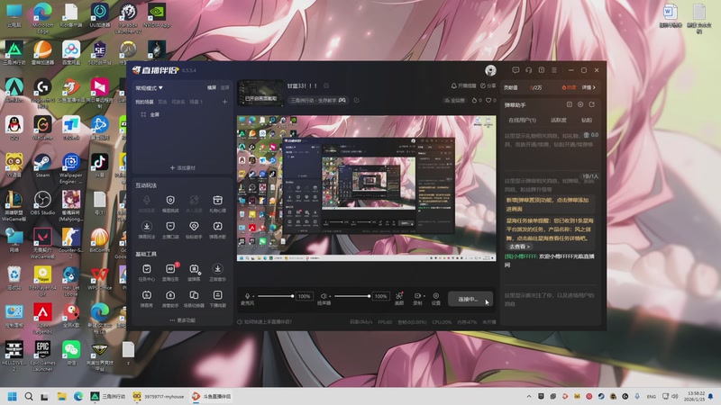Open the dropdown arrow beside the 录制 icon
The height and width of the screenshot is (405, 721).
tap(424, 296)
